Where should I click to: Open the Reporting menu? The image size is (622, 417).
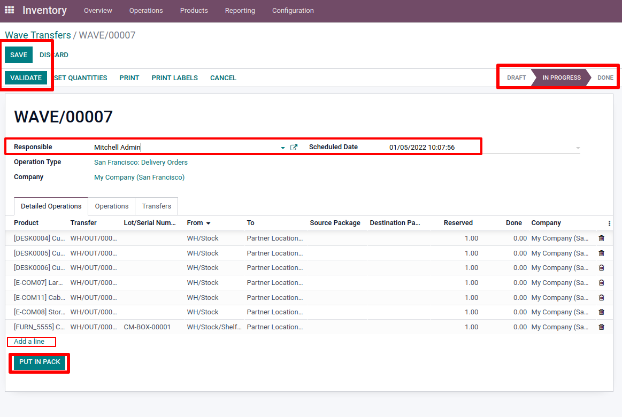(240, 10)
